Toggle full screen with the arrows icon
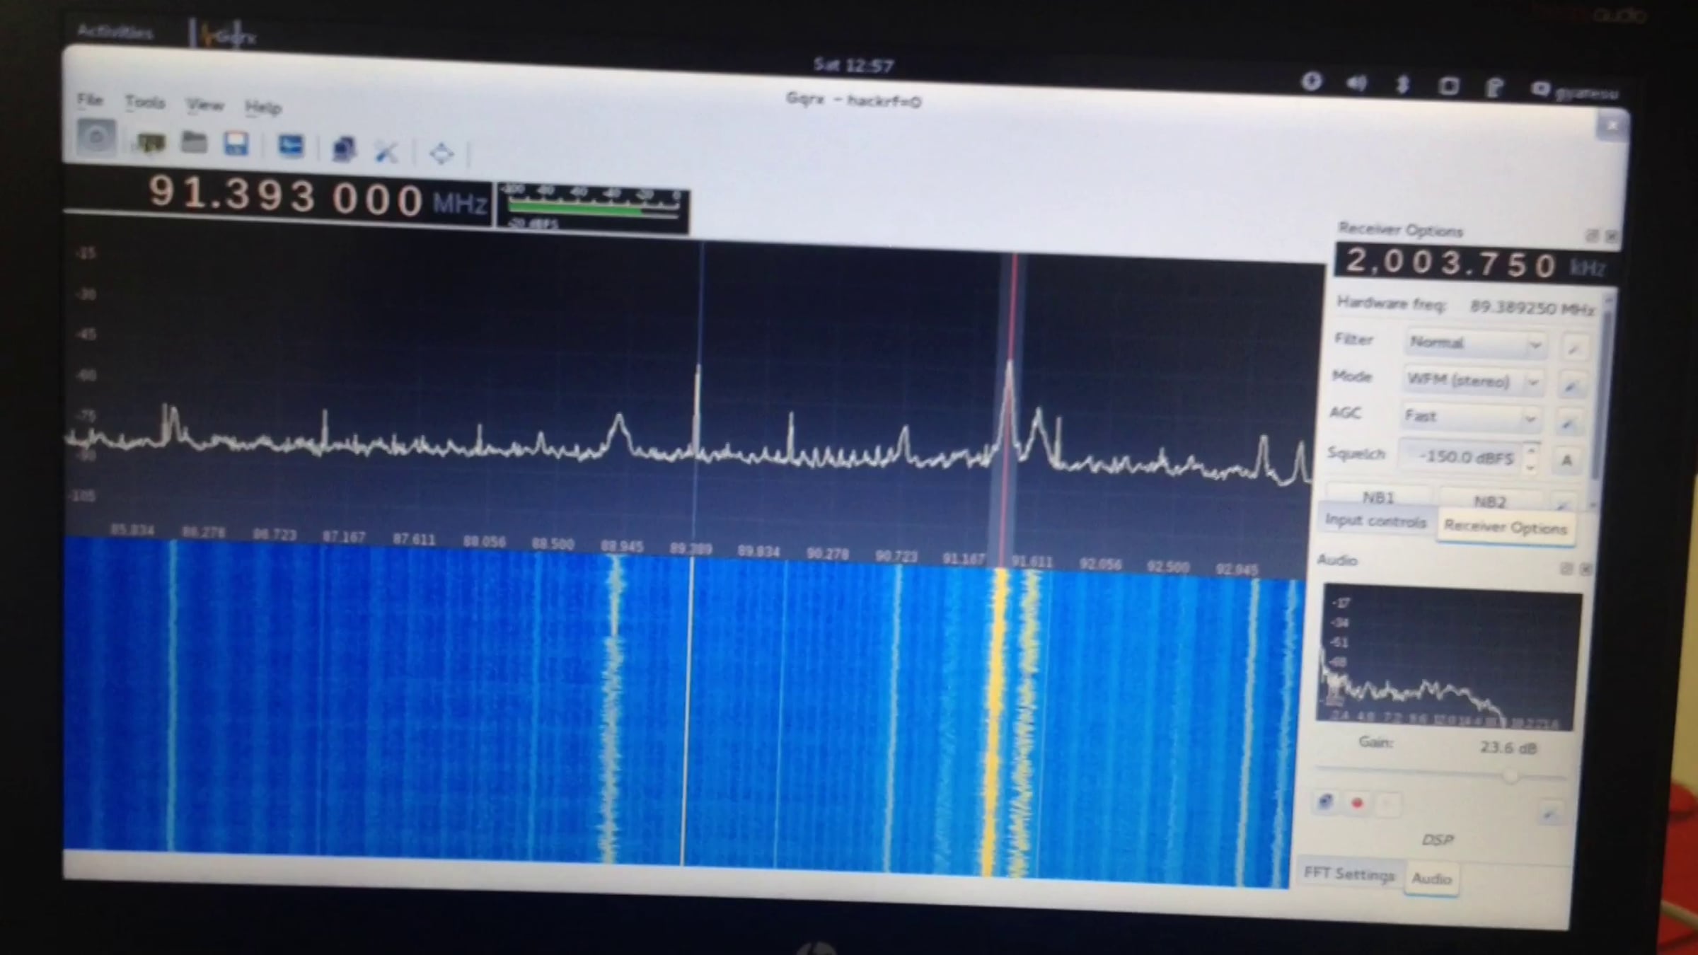 click(441, 153)
